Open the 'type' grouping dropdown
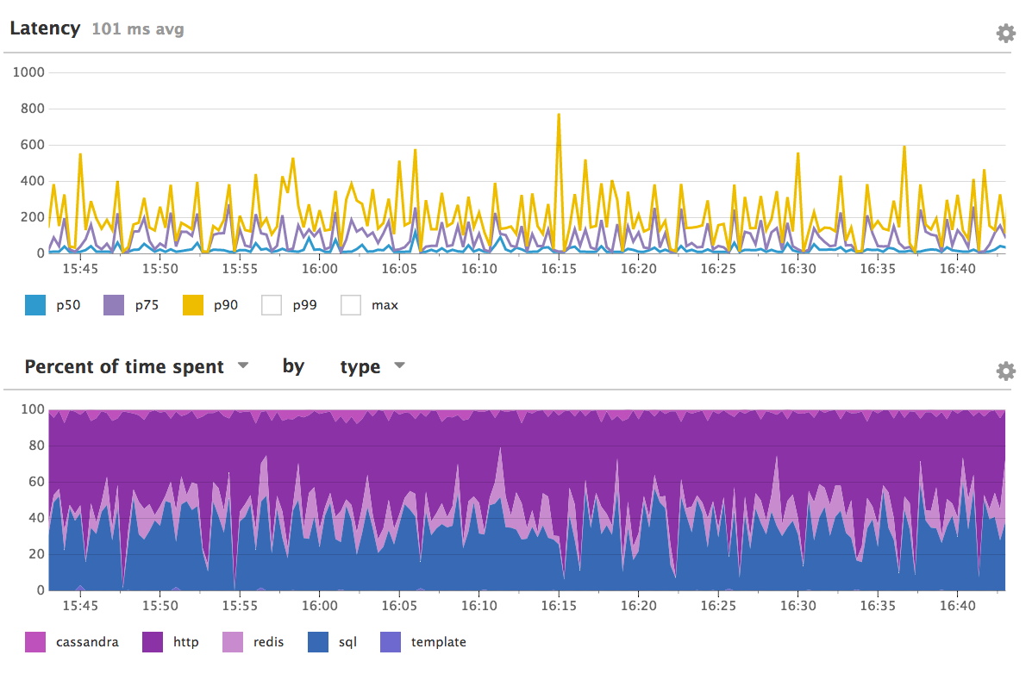The height and width of the screenshot is (680, 1032). [372, 366]
